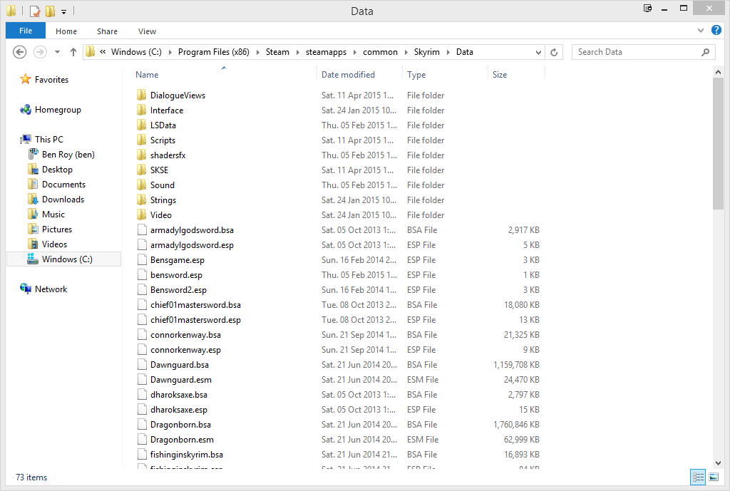Open Customize Quick Access Toolbar dropdown

pyautogui.click(x=63, y=11)
